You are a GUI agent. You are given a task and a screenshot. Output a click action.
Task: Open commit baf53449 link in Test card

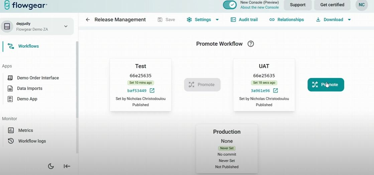tap(137, 91)
